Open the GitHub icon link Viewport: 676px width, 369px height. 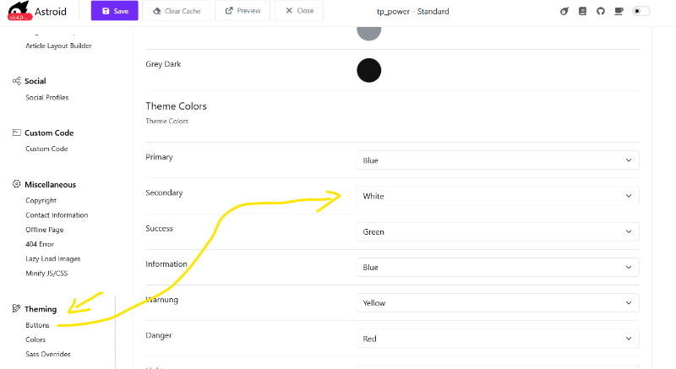pos(601,11)
